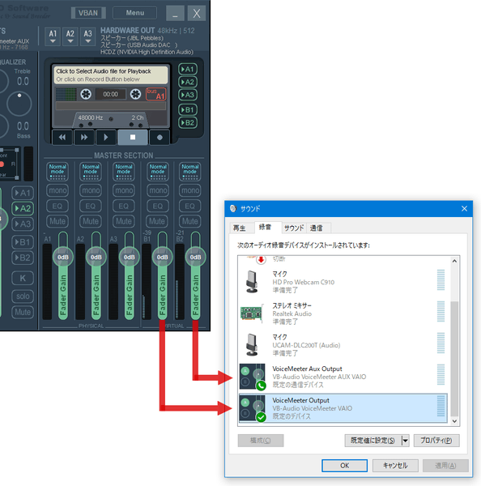Screen dimensions: 481x486
Task: Open the Voicemeeter Menu
Action: coord(134,13)
